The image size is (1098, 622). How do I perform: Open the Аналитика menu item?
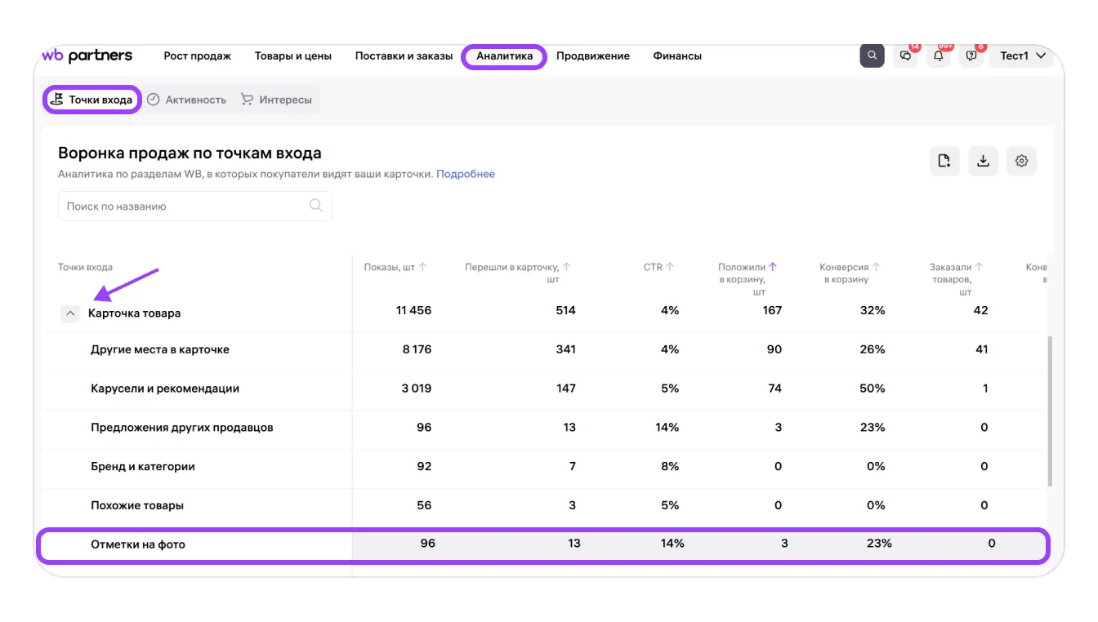point(504,56)
